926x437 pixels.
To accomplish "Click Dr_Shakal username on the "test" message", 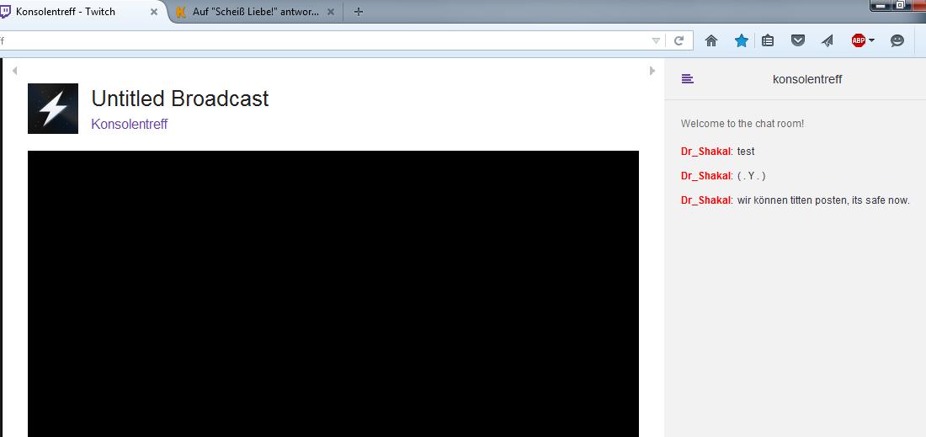I will pos(706,152).
